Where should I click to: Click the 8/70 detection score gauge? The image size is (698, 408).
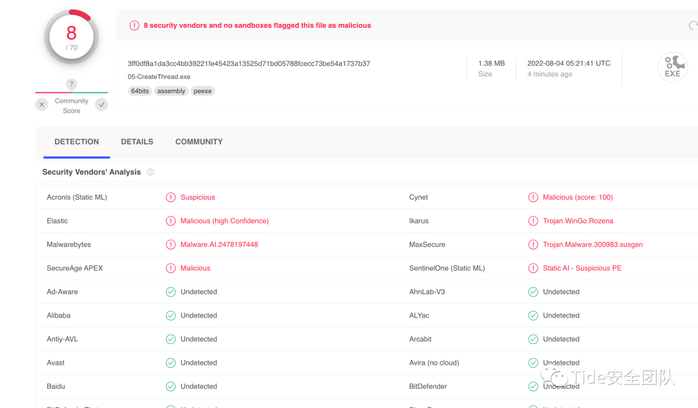tap(71, 36)
